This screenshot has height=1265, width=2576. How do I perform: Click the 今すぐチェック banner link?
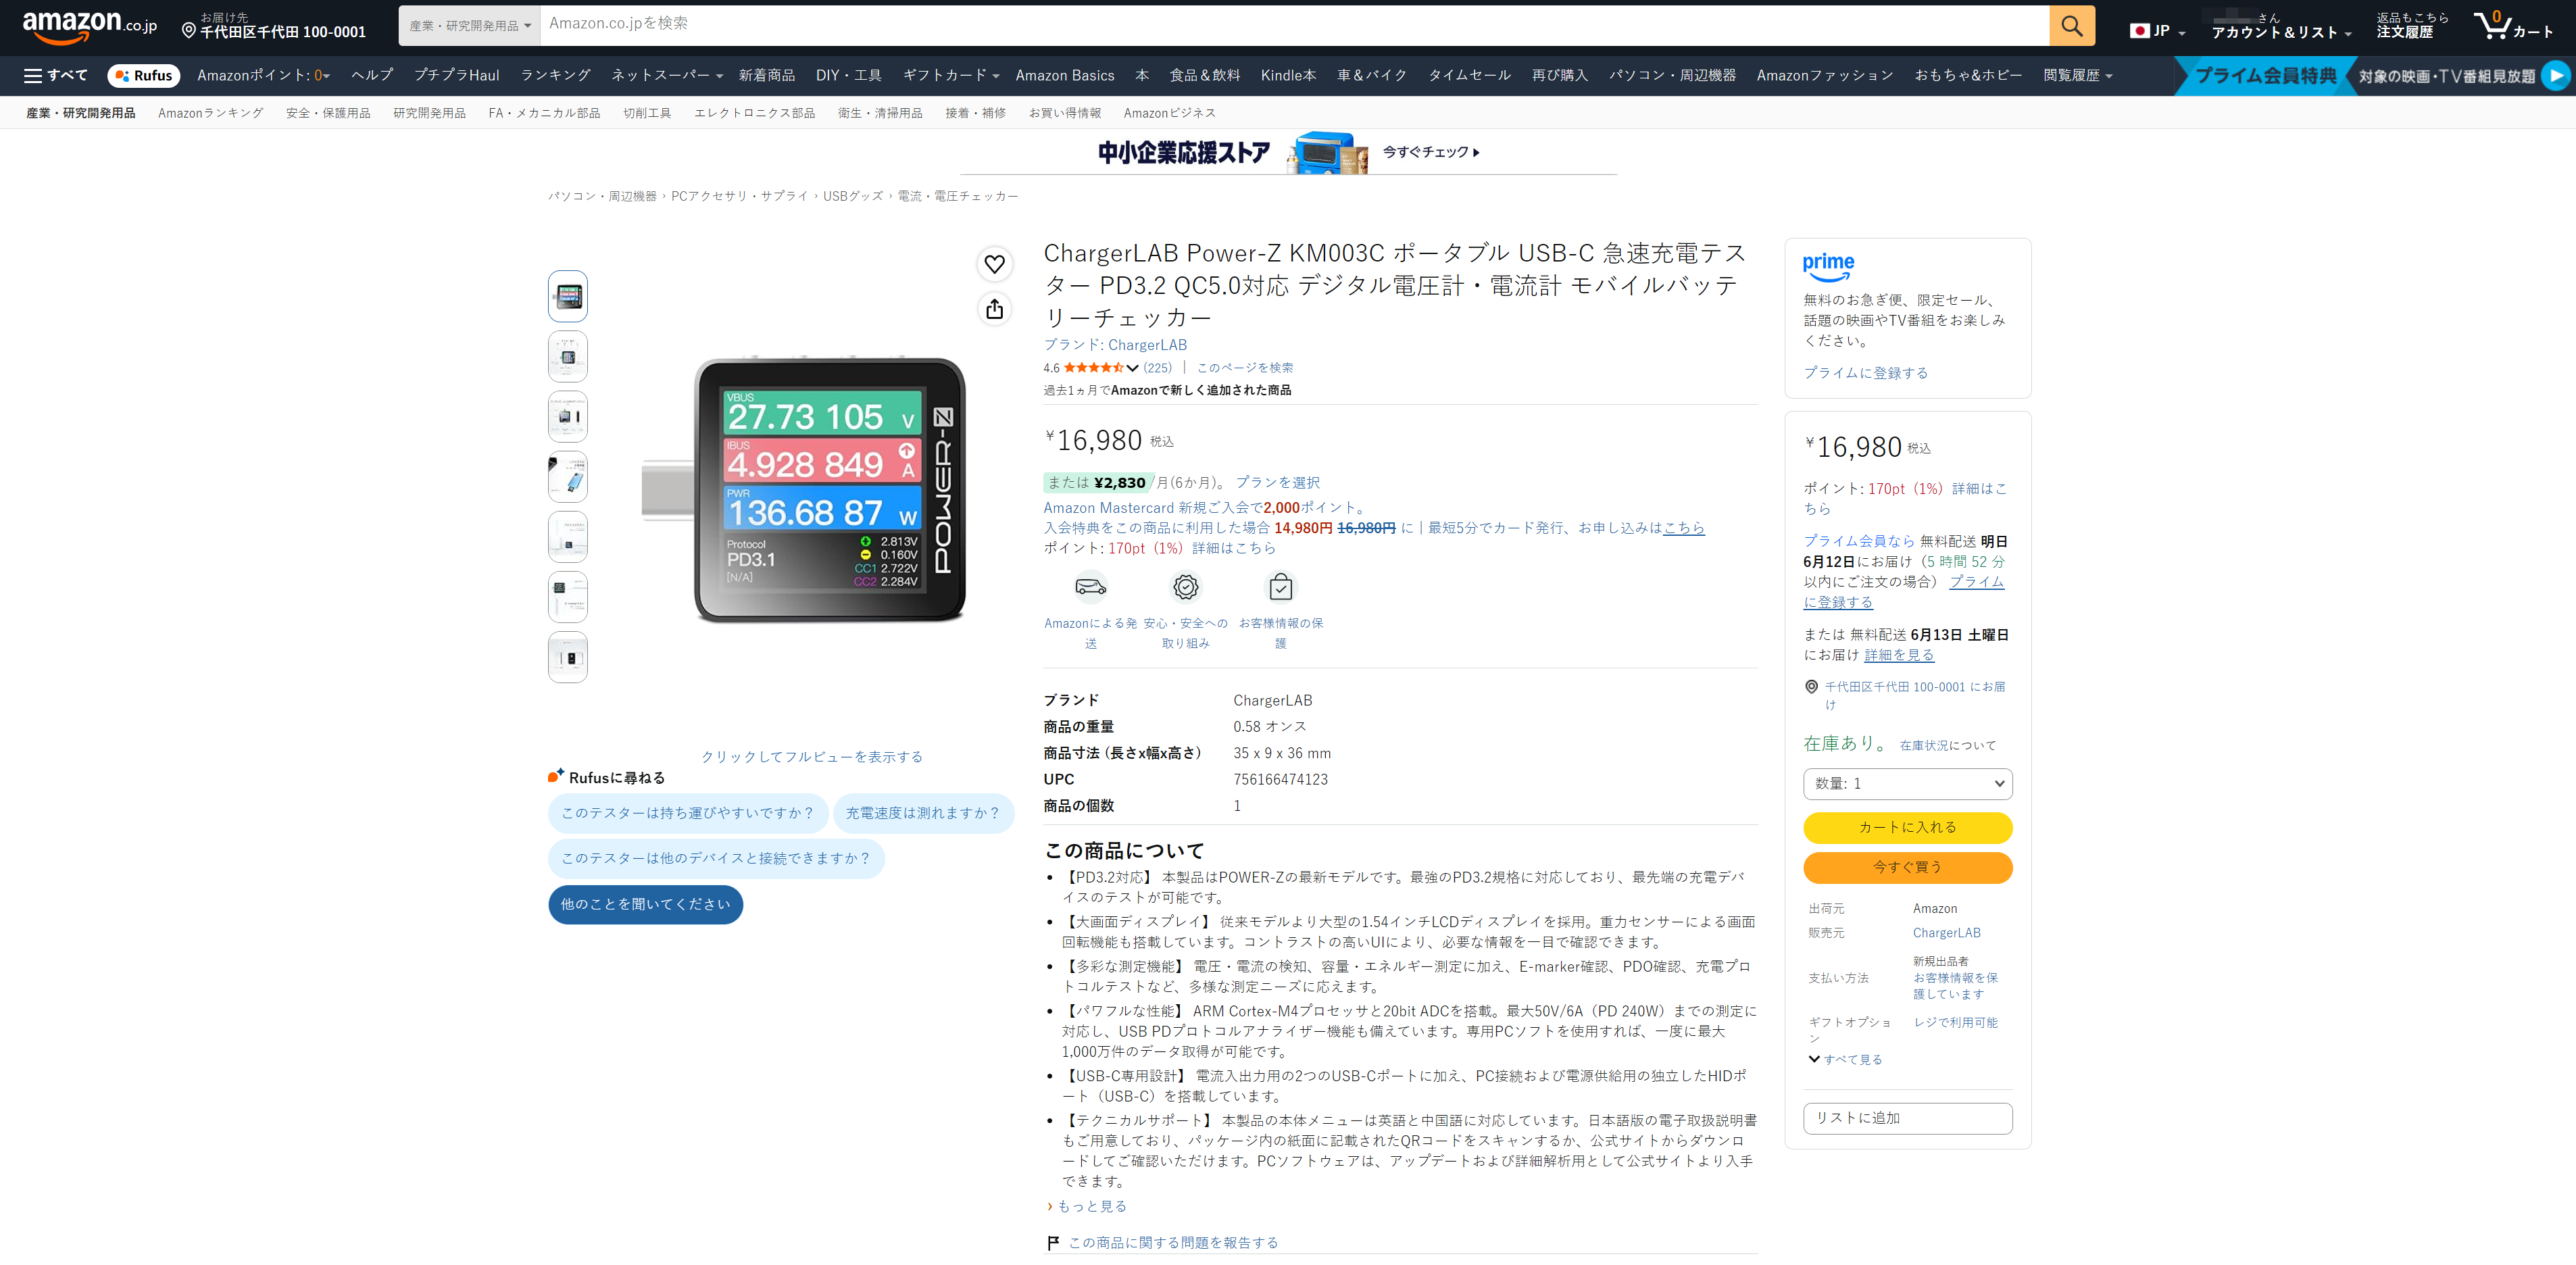[1431, 152]
